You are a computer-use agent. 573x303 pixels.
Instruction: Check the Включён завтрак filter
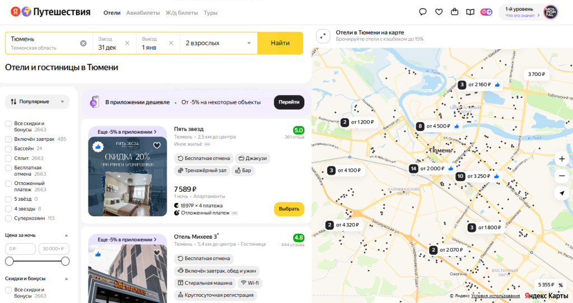coord(8,139)
